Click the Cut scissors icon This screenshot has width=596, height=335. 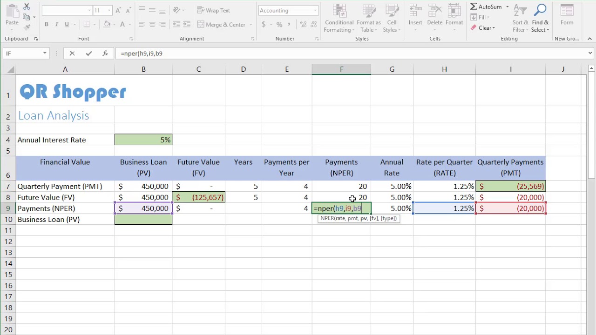pyautogui.click(x=27, y=7)
